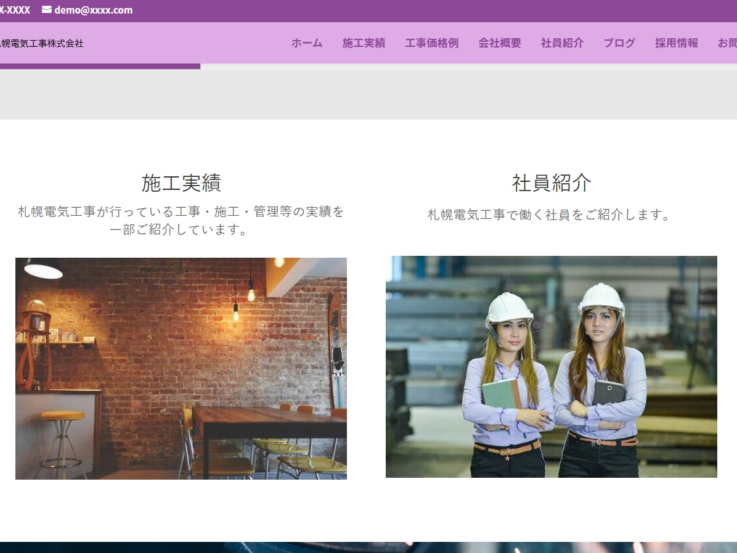This screenshot has width=737, height=553.
Task: Navigate to 社員紹介 in the top menu
Action: pyautogui.click(x=562, y=43)
